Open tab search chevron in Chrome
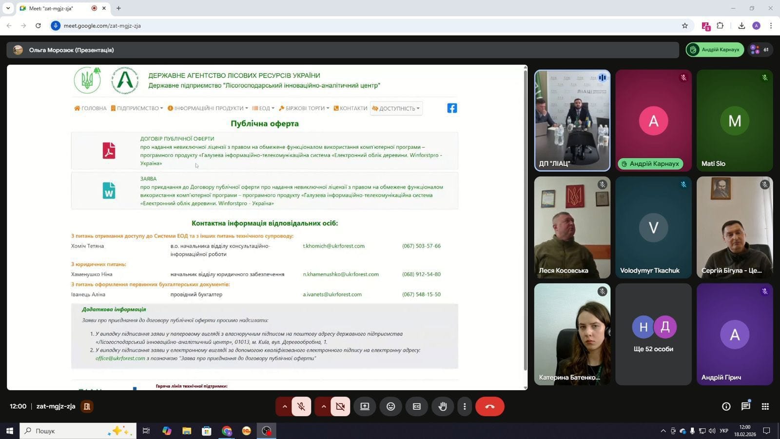The height and width of the screenshot is (439, 780). 8,8
